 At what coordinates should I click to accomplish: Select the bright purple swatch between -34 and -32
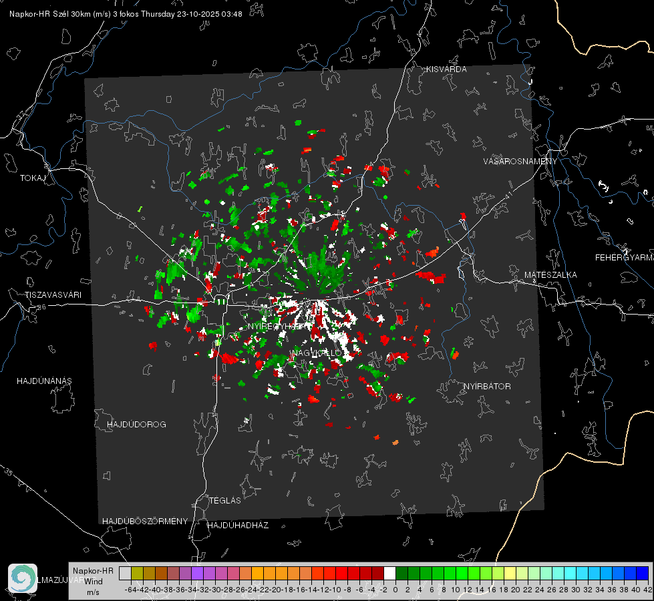point(197,573)
